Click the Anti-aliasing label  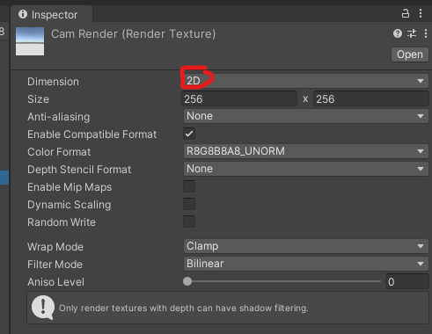click(x=59, y=117)
